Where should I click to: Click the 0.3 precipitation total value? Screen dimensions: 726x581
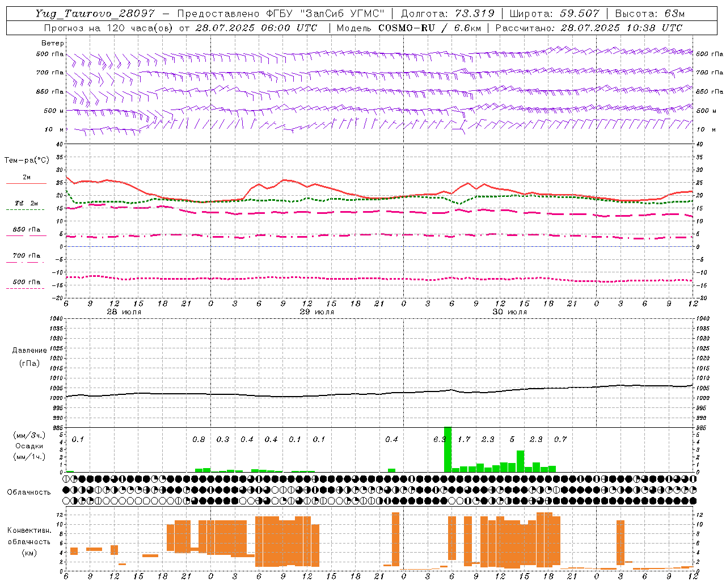tap(223, 440)
